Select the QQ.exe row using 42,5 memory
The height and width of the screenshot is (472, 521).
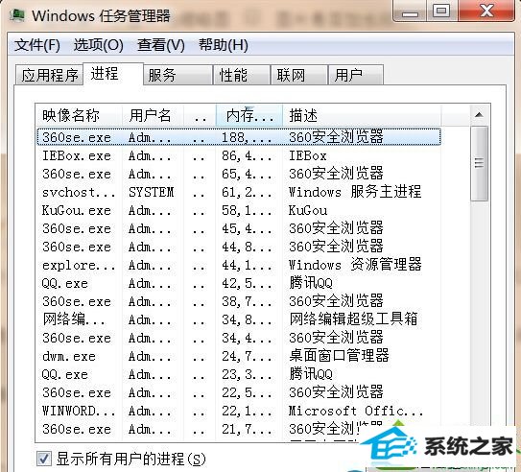tap(239, 283)
